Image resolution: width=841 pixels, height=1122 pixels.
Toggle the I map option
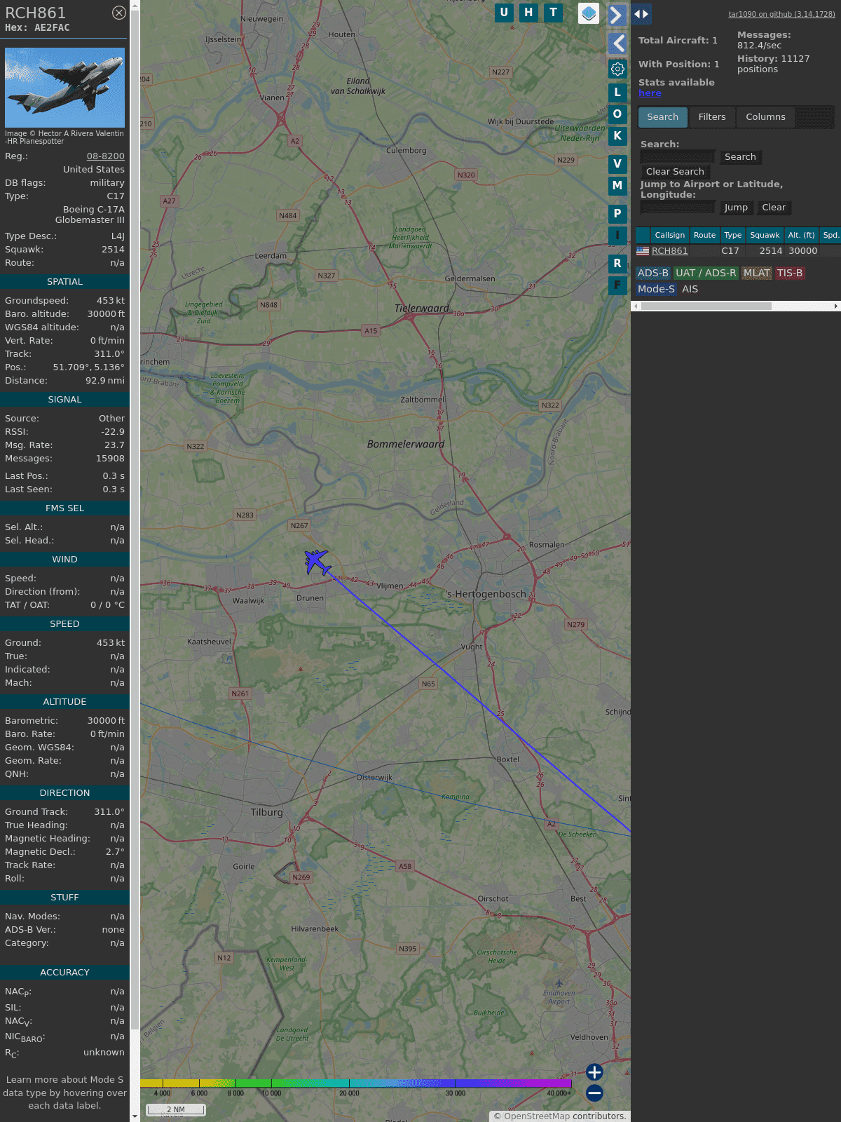click(x=617, y=236)
